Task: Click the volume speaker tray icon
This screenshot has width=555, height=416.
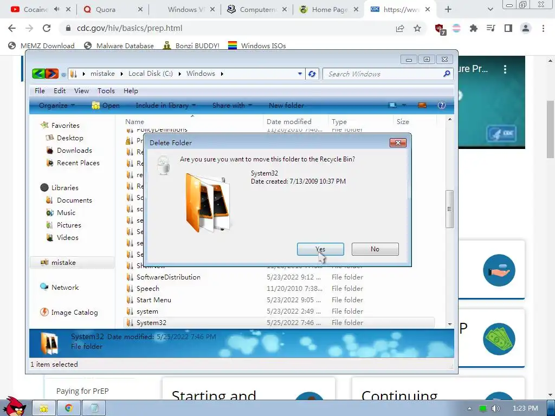Action: point(496,408)
